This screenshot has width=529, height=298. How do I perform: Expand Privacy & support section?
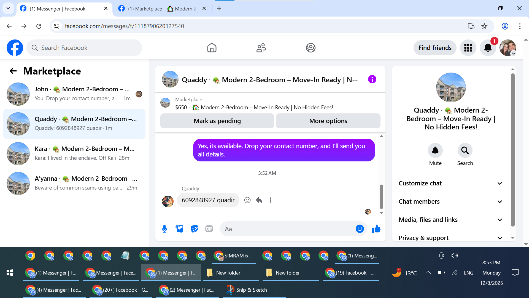[x=451, y=238]
